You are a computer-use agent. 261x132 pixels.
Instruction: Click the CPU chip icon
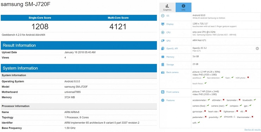click(x=163, y=32)
